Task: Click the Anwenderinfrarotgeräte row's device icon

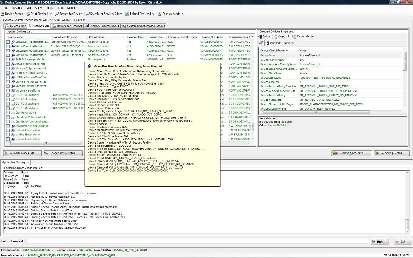Action: click(13, 64)
